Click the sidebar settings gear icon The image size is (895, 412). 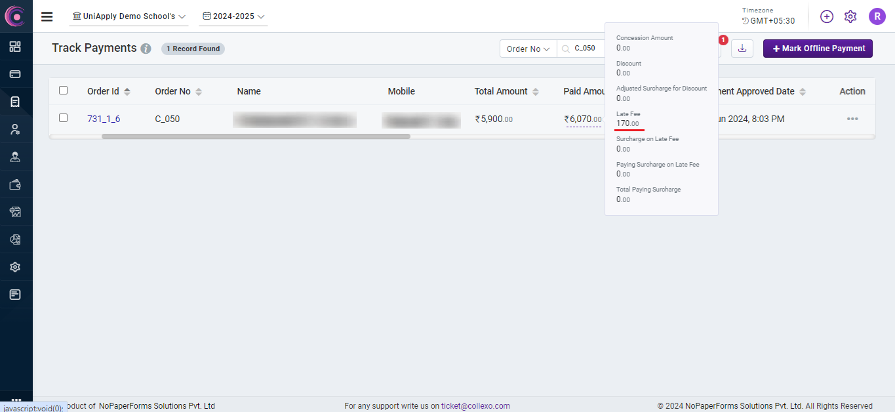point(15,267)
